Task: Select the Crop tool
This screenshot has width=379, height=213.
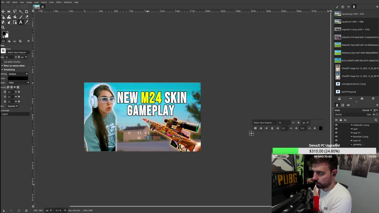Action: (x=26, y=12)
